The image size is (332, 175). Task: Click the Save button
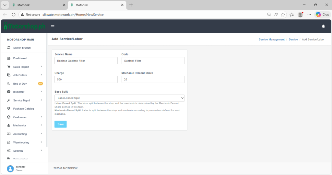coord(61,124)
